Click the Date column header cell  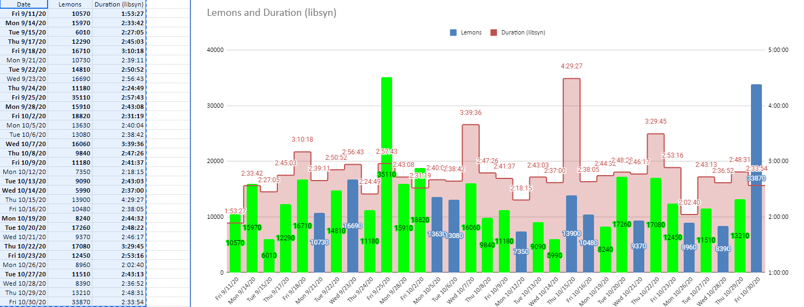click(24, 4)
